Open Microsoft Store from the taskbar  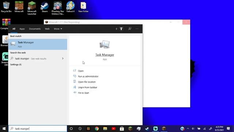pos(122,129)
